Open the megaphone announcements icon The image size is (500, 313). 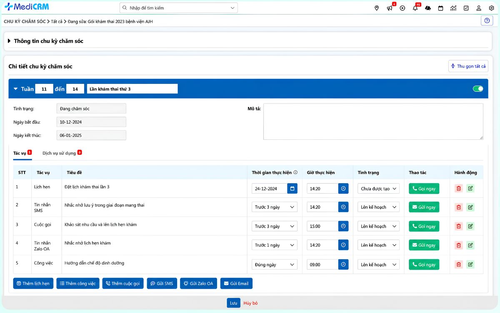(x=390, y=8)
